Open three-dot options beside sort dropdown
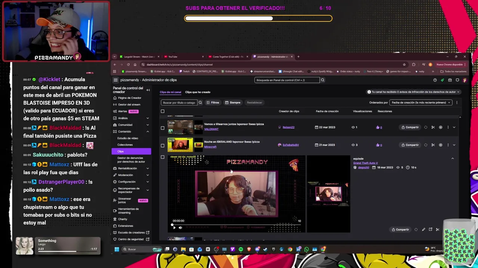Viewport: 478px width, 268px height. [x=456, y=102]
